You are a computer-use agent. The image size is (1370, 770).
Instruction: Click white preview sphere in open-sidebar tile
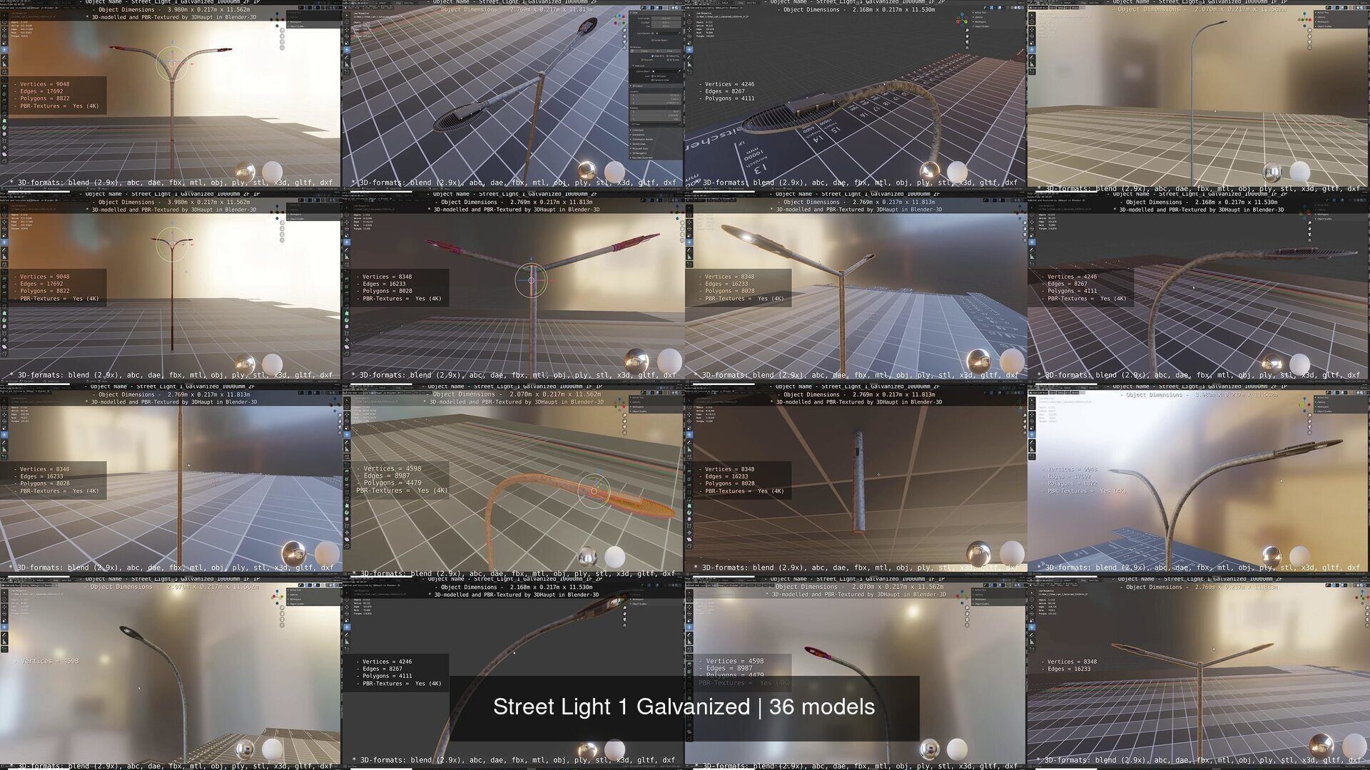click(614, 172)
